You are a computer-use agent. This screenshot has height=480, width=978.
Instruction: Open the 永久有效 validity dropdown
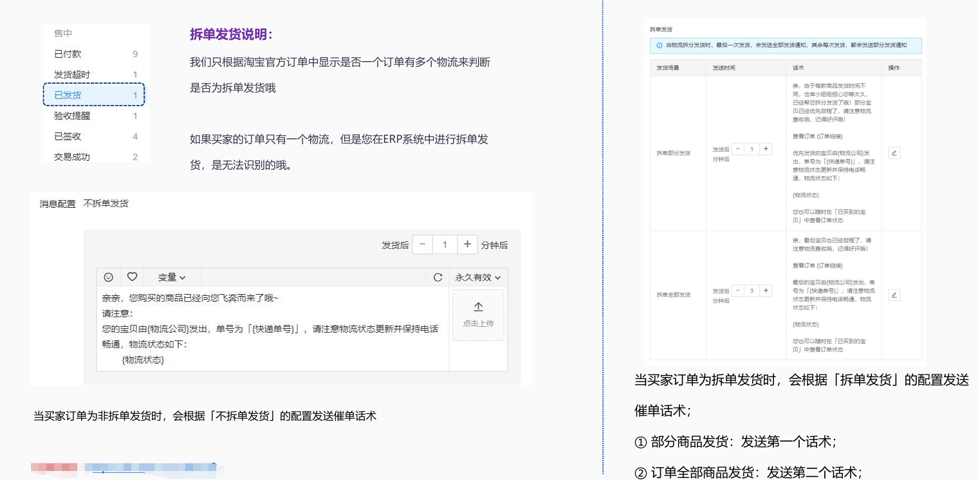pyautogui.click(x=477, y=277)
